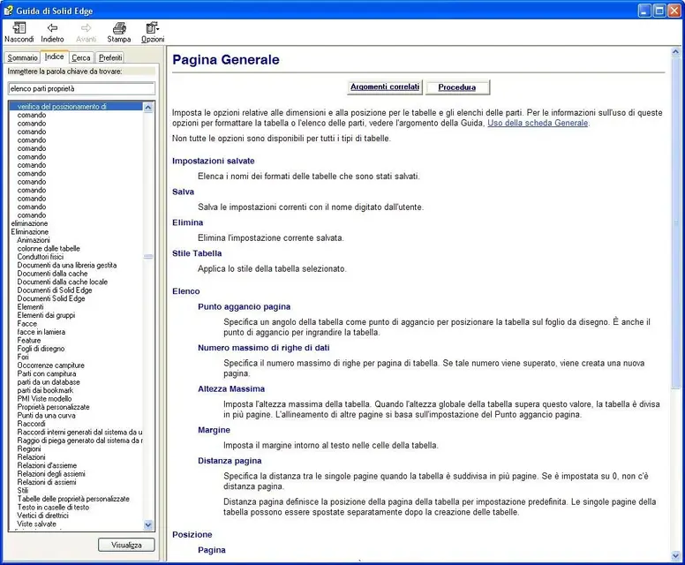Screen dimensions: 685x565
Task: Select 'parti da un database' entry
Action: [x=49, y=382]
